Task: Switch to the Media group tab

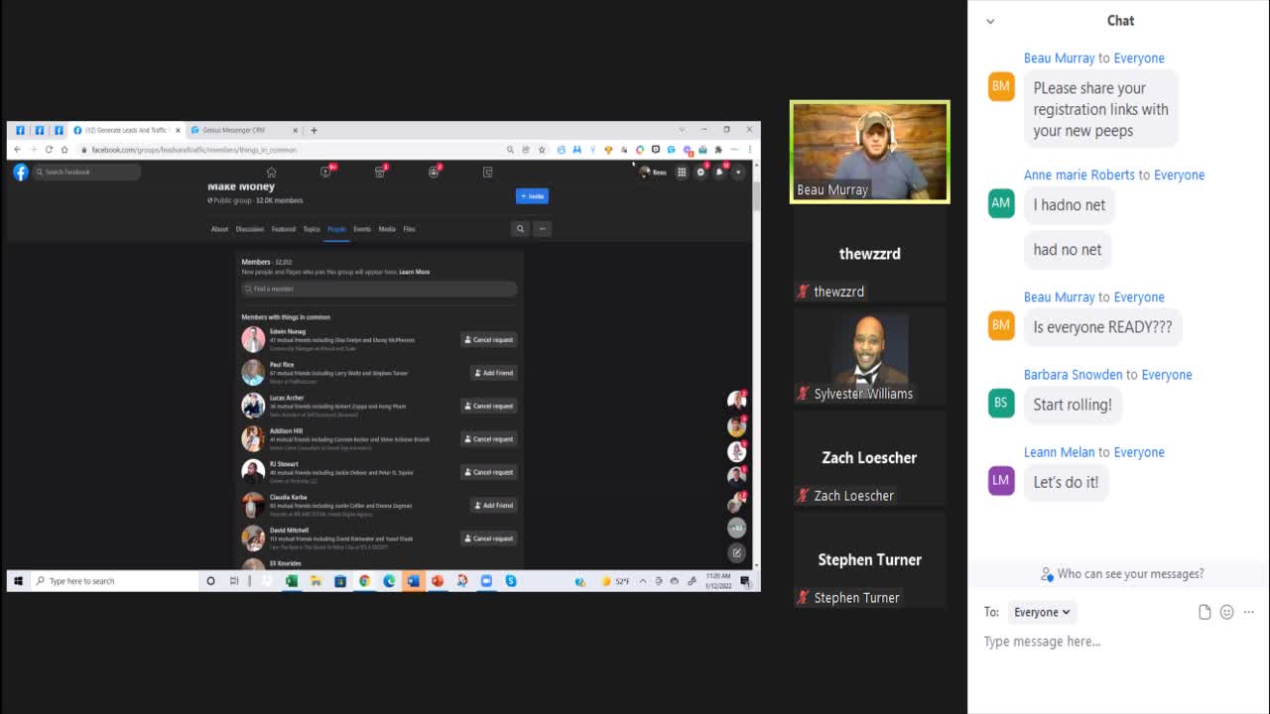Action: [x=387, y=229]
